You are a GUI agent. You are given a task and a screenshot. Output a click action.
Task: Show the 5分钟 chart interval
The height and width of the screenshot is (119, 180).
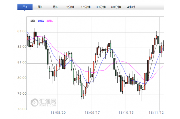pos(70,7)
